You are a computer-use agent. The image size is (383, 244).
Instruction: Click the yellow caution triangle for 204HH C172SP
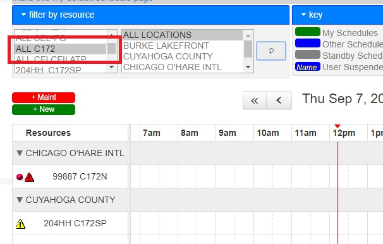tap(20, 224)
